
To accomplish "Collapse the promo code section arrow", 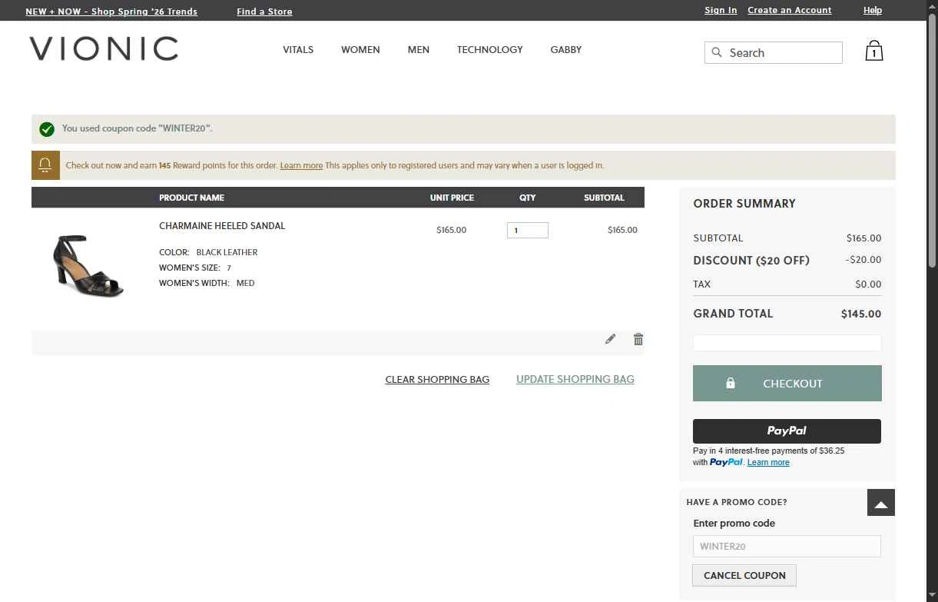I will (881, 503).
